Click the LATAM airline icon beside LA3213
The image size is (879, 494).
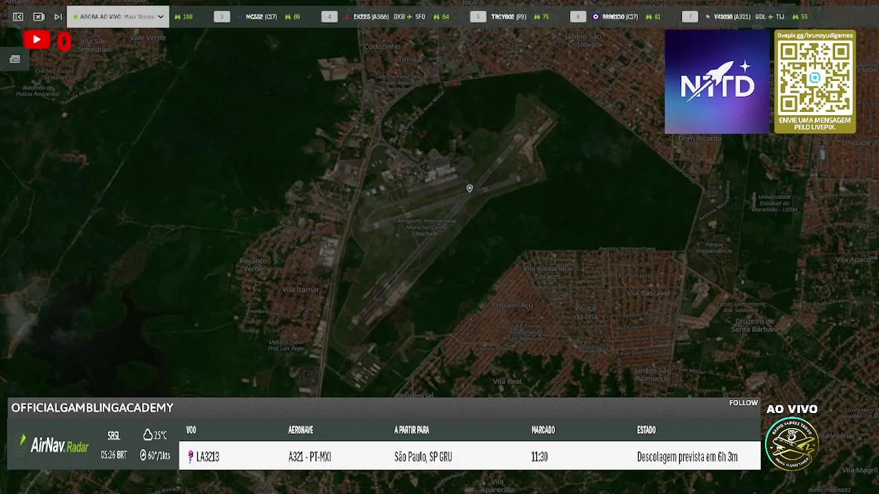tap(190, 457)
